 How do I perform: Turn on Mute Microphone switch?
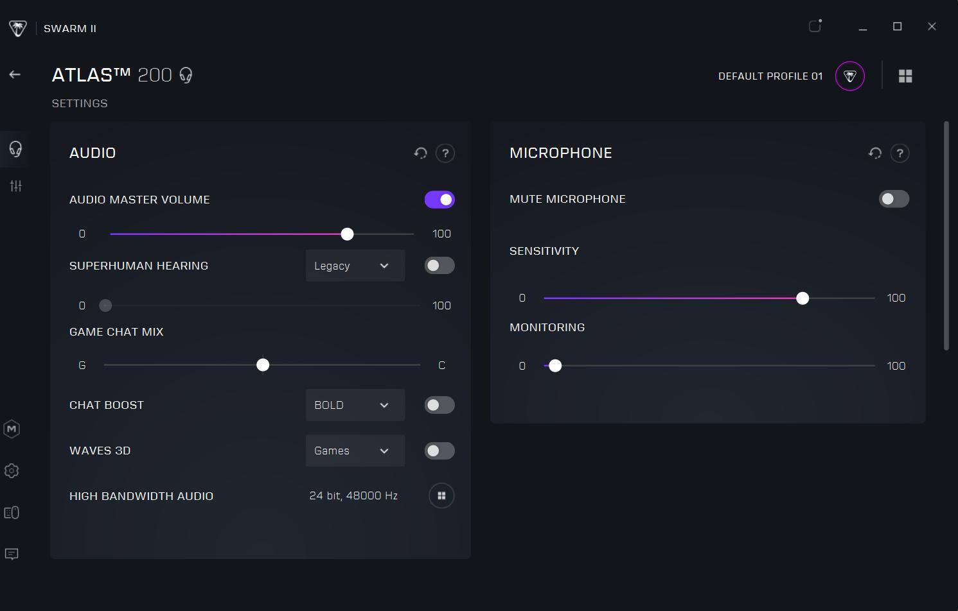pyautogui.click(x=894, y=199)
